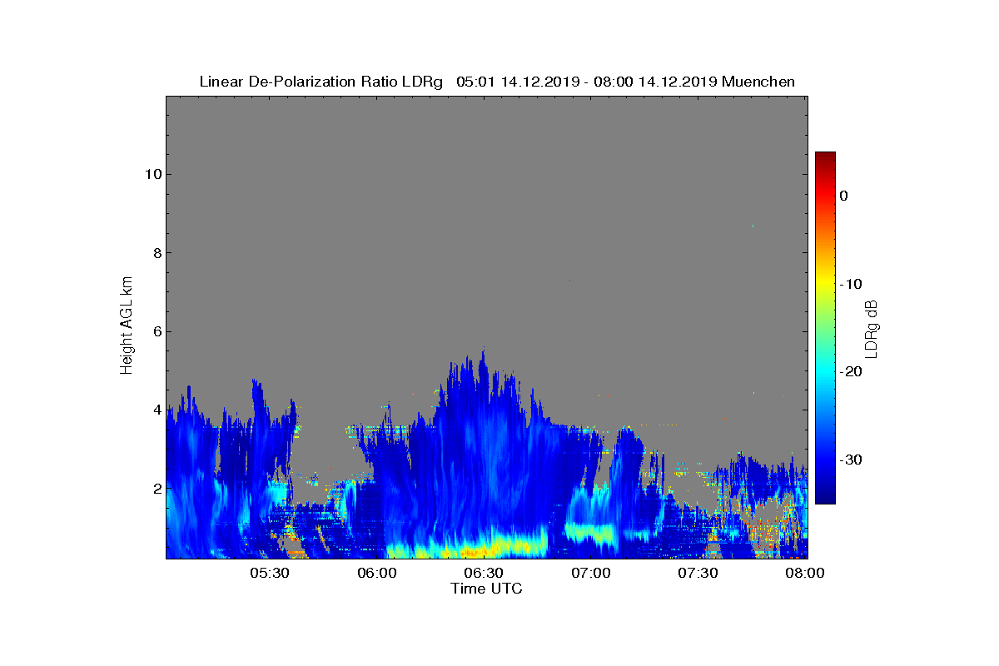Click the dark red top of the colorbar

click(x=825, y=157)
